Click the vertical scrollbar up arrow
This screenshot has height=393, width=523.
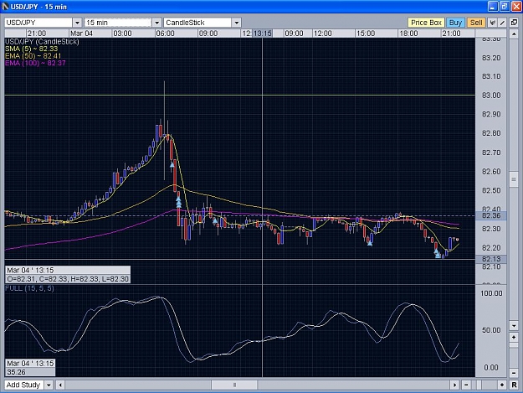(514, 34)
